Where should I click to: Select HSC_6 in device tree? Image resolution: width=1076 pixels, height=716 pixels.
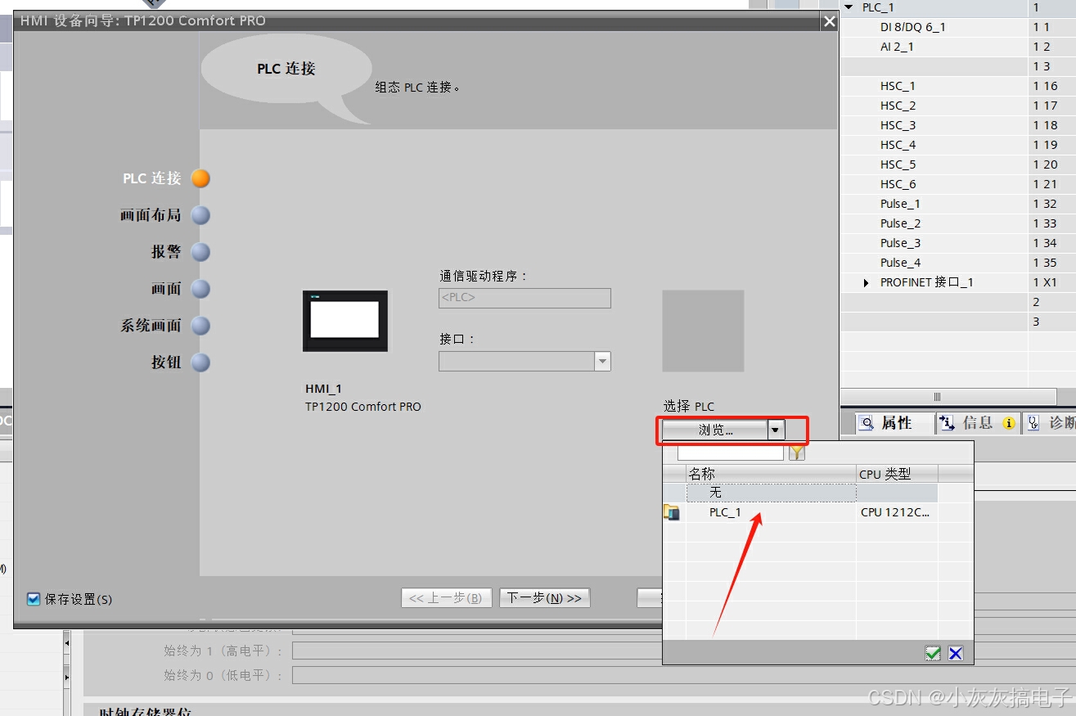click(x=898, y=184)
